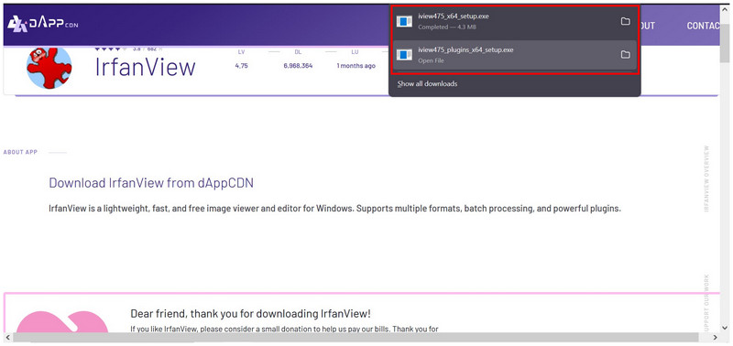Click file icon of iview475_x64_setup.exe

[404, 21]
